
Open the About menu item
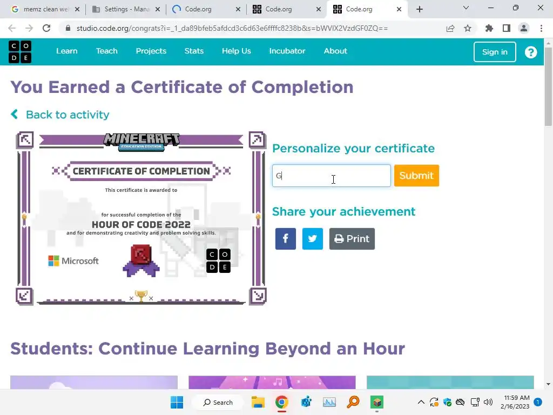pyautogui.click(x=335, y=51)
